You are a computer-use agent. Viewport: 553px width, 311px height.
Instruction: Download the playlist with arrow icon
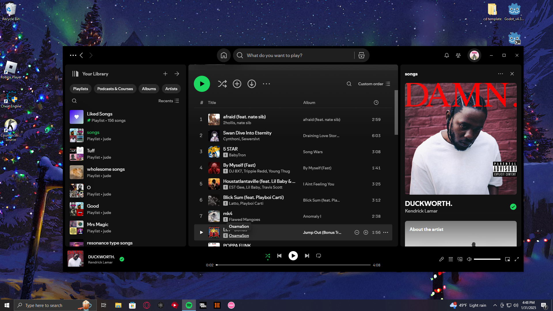point(252,84)
